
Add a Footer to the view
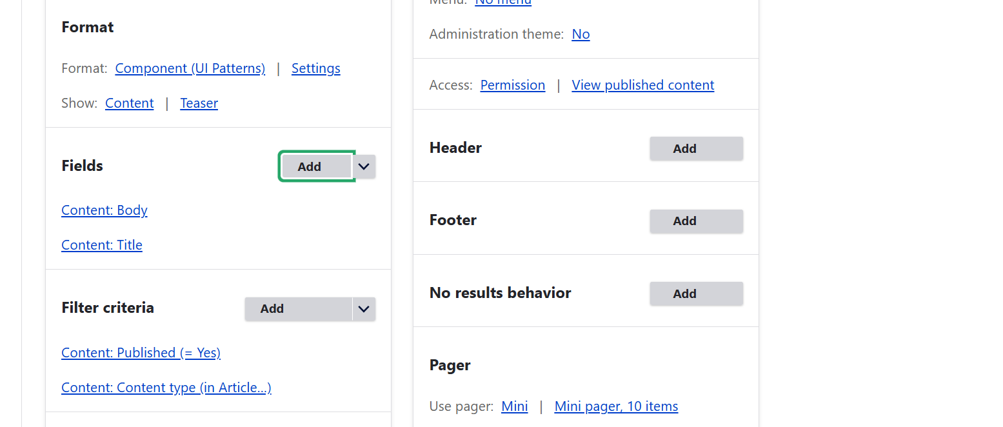pos(696,221)
